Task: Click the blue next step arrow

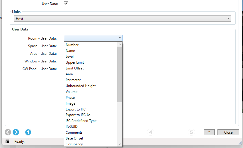Action: click(x=16, y=132)
